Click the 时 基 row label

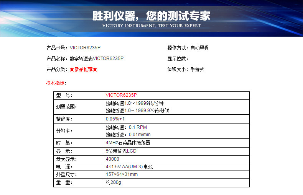(64, 143)
